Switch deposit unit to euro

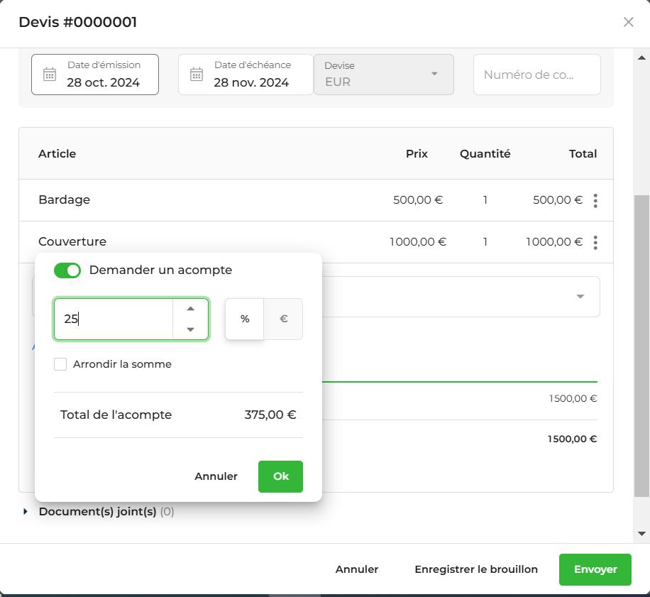(x=284, y=319)
